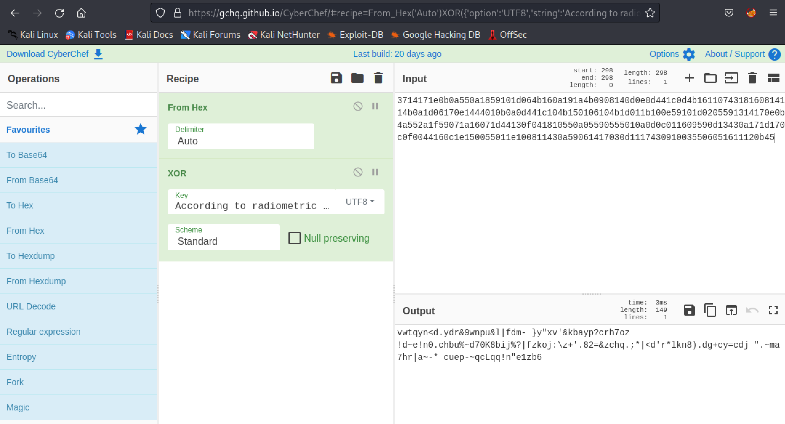Viewport: 785px width, 424px height.
Task: Disable the From Hex operation
Action: 358,107
